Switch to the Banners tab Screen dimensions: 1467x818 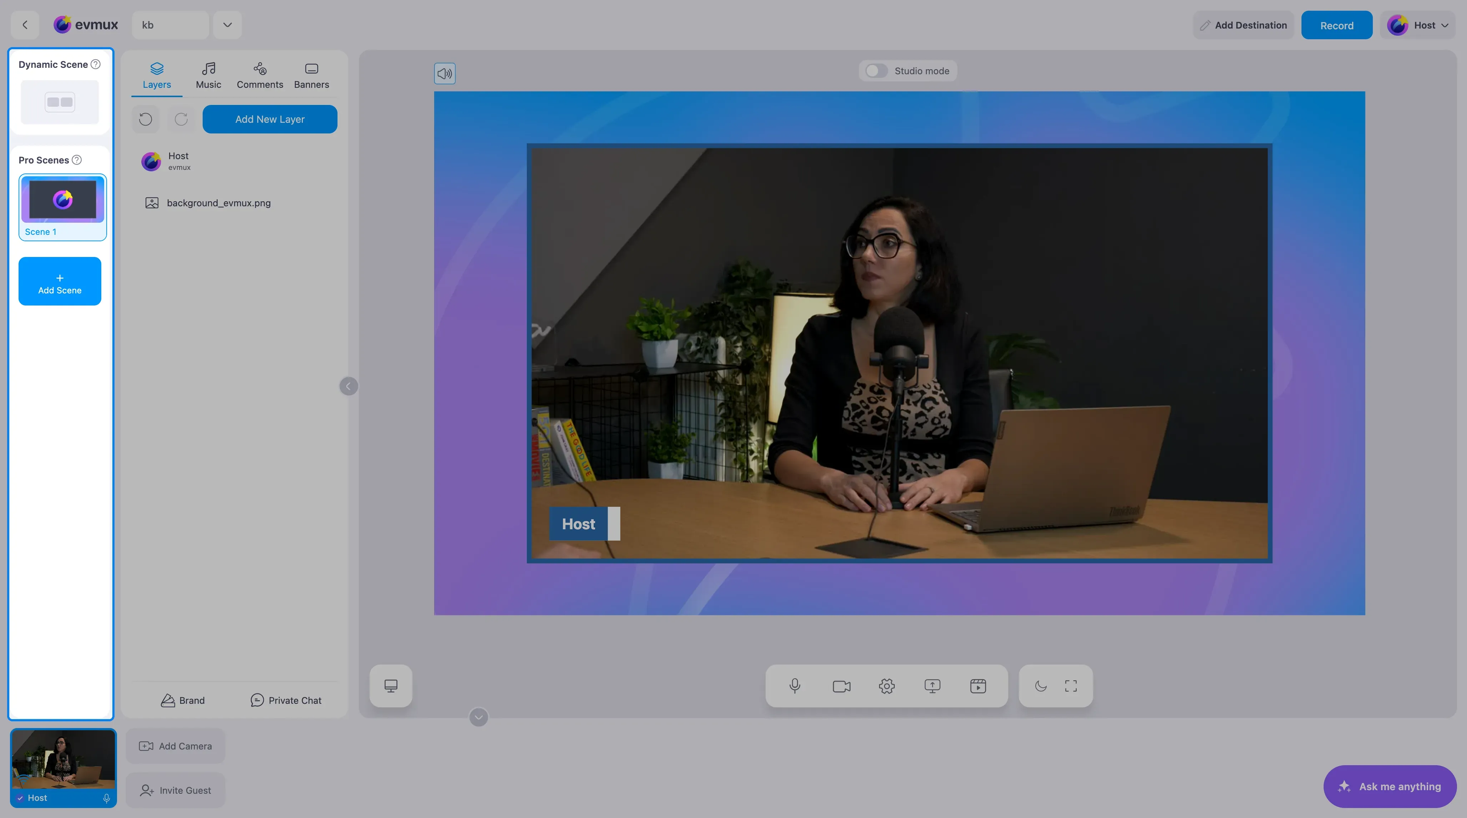click(311, 76)
